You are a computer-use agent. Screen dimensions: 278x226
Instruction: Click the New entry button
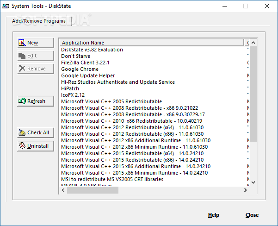pyautogui.click(x=36, y=43)
